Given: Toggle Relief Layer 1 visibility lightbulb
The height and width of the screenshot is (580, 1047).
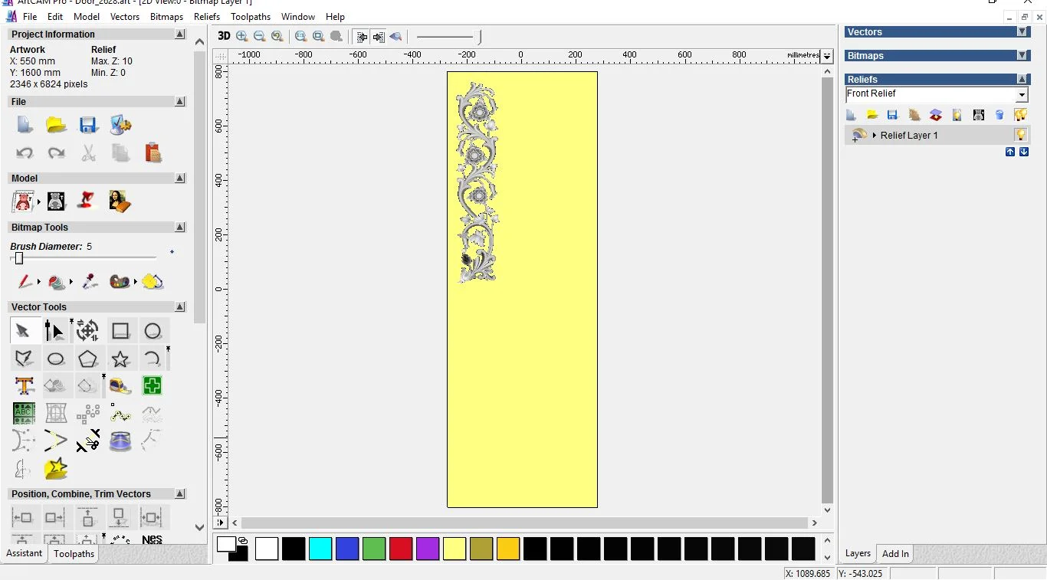Looking at the screenshot, I should 1021,135.
